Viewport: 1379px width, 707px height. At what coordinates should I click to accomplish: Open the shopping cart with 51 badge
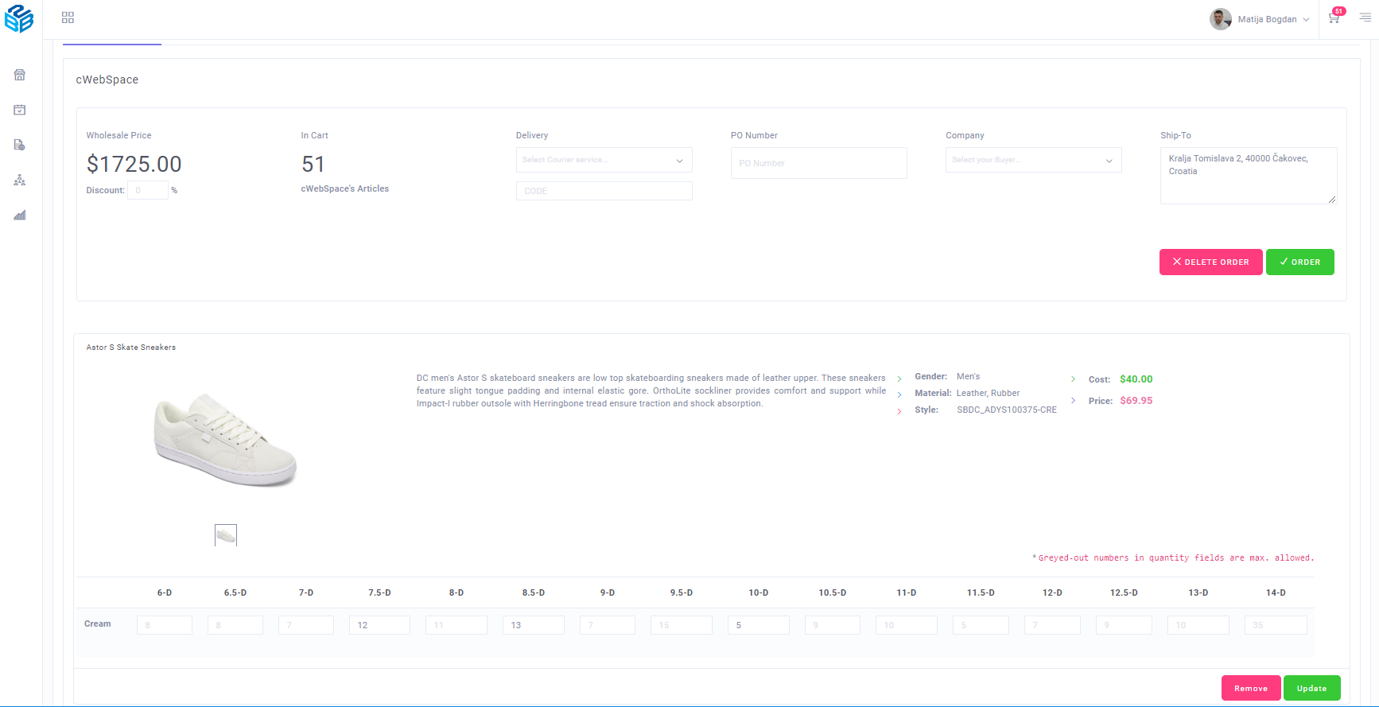(x=1334, y=17)
